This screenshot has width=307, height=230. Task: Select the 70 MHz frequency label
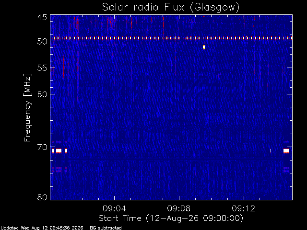coord(42,147)
